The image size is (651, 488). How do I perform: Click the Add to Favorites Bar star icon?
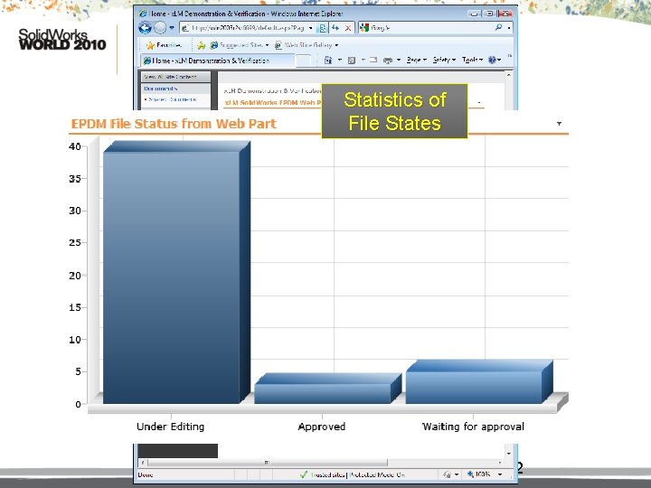coord(201,45)
